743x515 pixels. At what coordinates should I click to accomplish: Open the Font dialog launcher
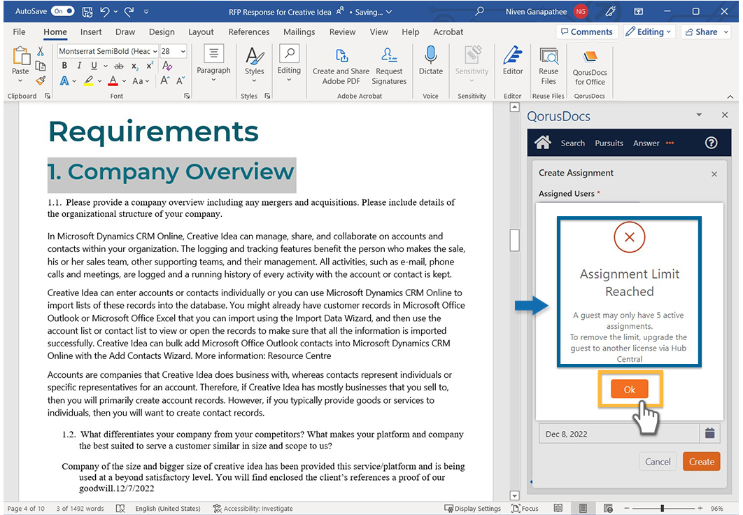pos(187,96)
